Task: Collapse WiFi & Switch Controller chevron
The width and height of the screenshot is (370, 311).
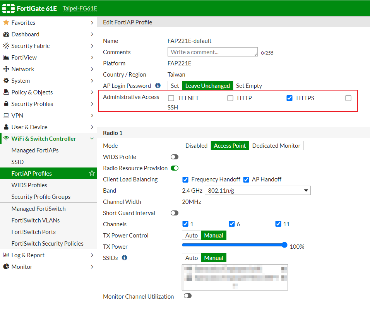Action: point(92,138)
